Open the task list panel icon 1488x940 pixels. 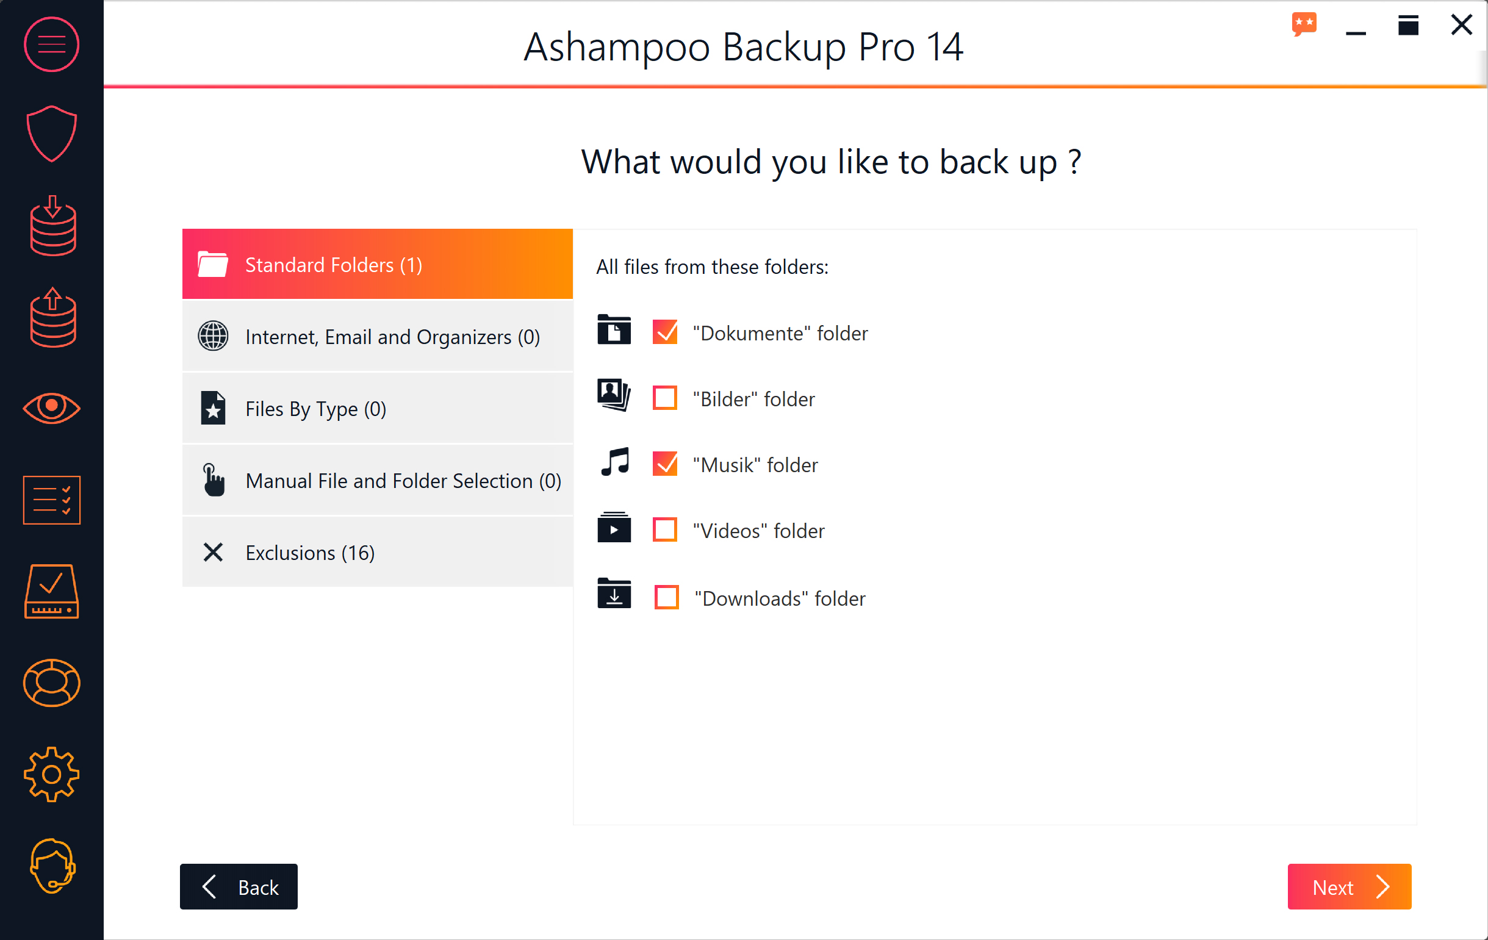pos(50,499)
